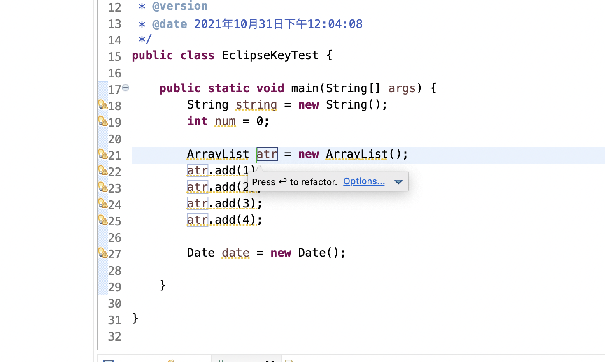Select the warning marker icon on line 25
Viewport: 605px width, 362px height.
[x=102, y=220]
